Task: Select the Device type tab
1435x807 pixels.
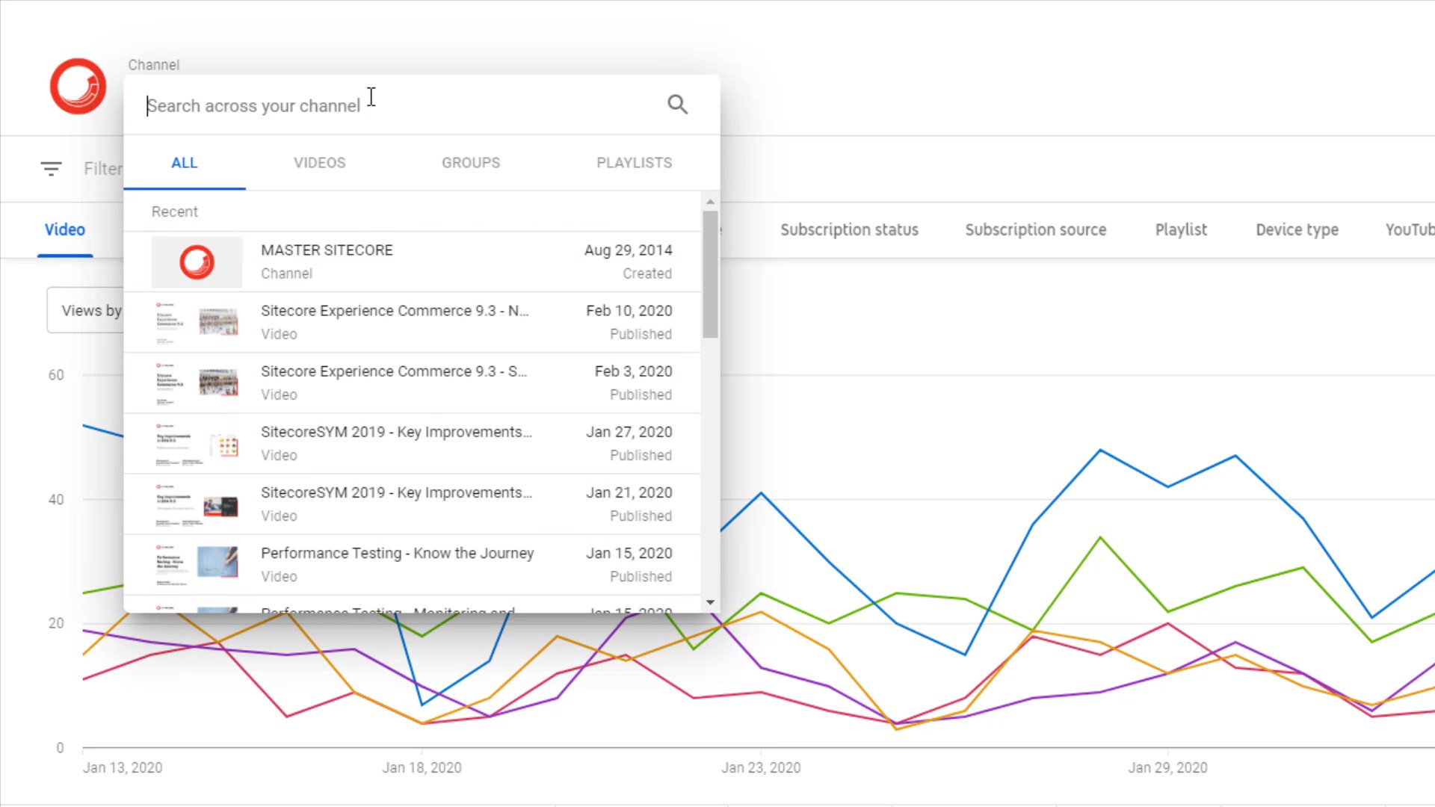Action: 1297,230
